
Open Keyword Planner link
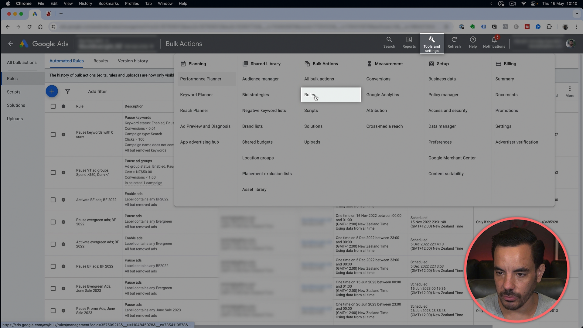pos(196,95)
